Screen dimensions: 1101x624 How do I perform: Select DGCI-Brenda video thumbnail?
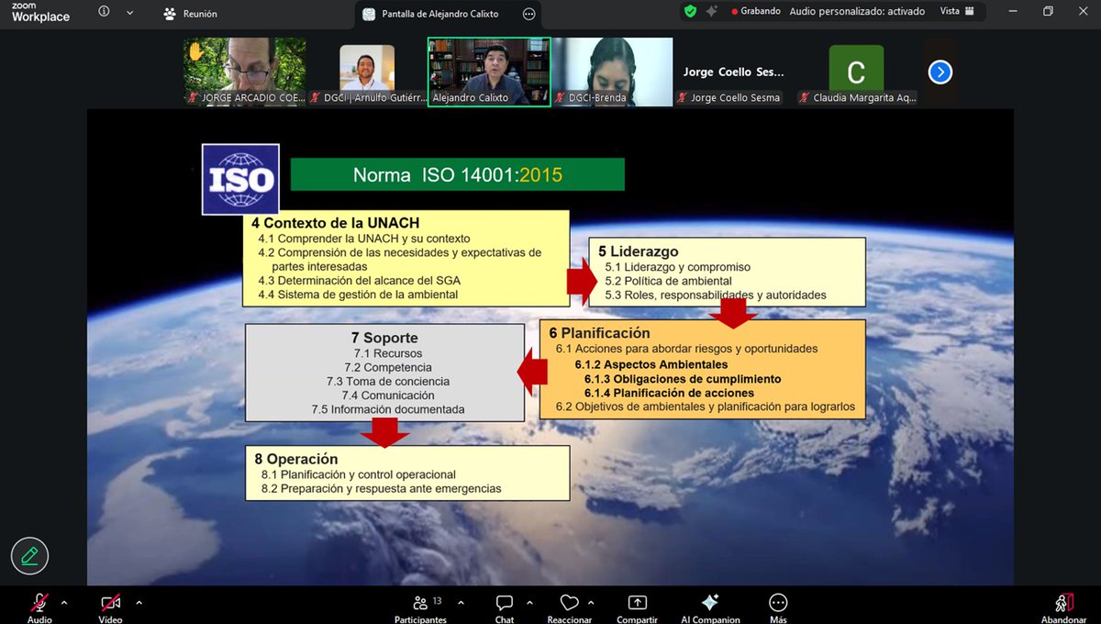point(612,72)
